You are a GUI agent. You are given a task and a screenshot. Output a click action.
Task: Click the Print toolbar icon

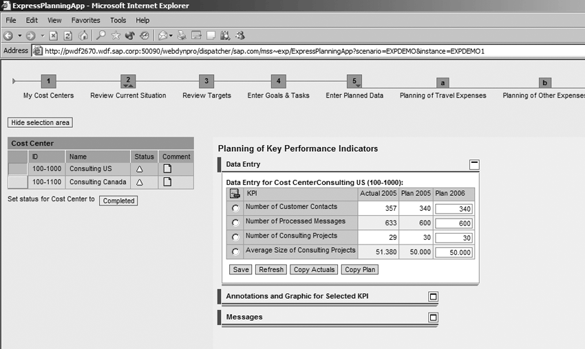coord(182,36)
